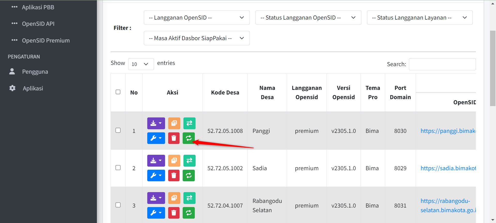Sort table by Kode Desa column
The image size is (496, 223).
pyautogui.click(x=225, y=92)
